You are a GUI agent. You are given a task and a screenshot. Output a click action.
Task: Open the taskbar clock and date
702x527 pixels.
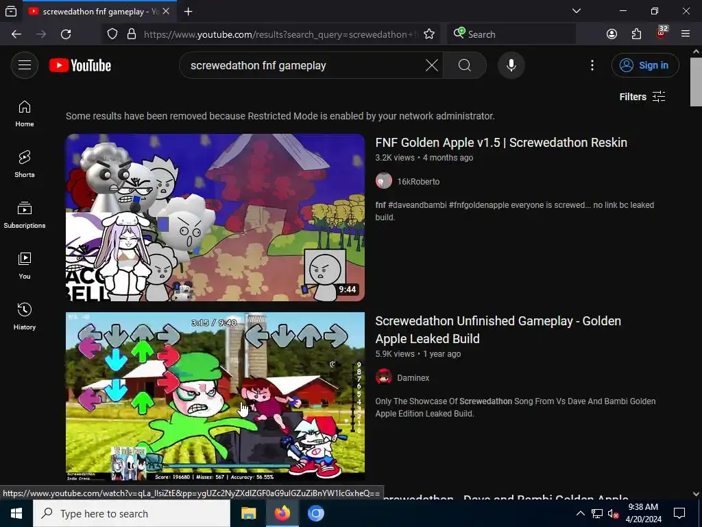[643, 513]
